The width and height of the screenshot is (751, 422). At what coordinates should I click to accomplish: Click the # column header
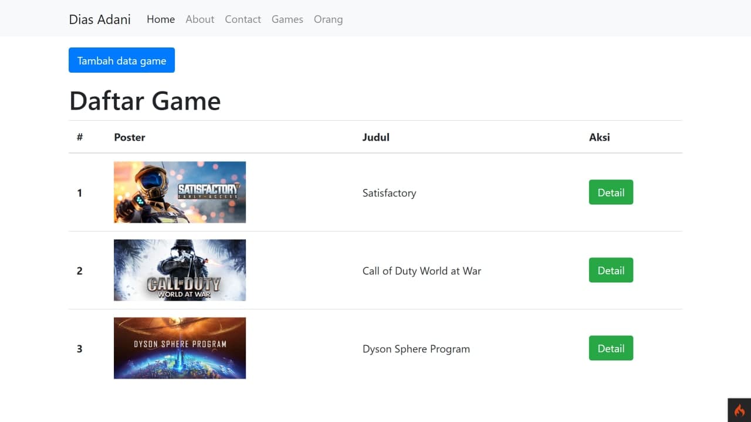point(80,137)
